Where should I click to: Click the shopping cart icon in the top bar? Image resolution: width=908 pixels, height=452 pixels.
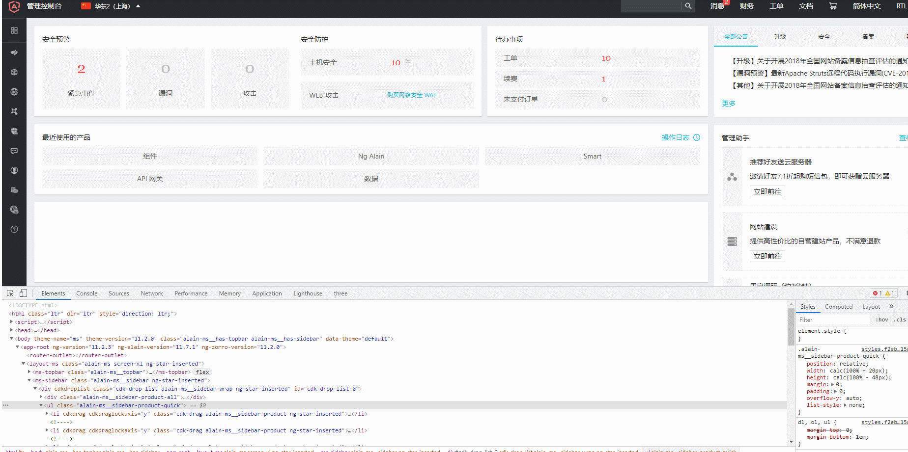click(833, 6)
